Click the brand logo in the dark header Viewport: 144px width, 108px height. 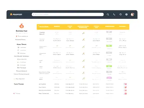(16, 14)
